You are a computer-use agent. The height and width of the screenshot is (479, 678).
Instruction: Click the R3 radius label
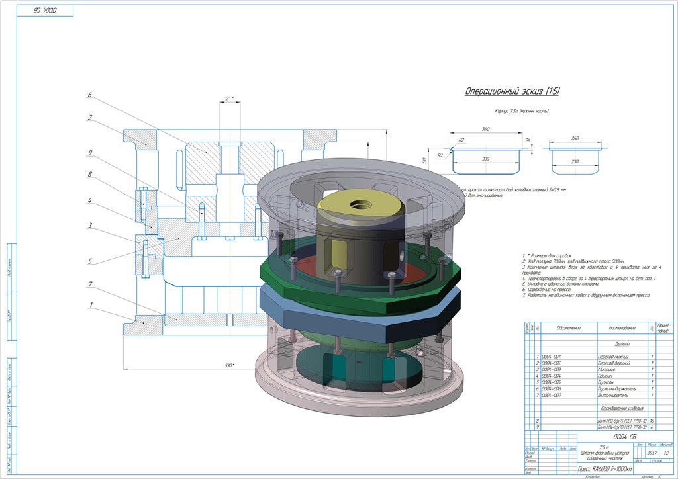440,155
